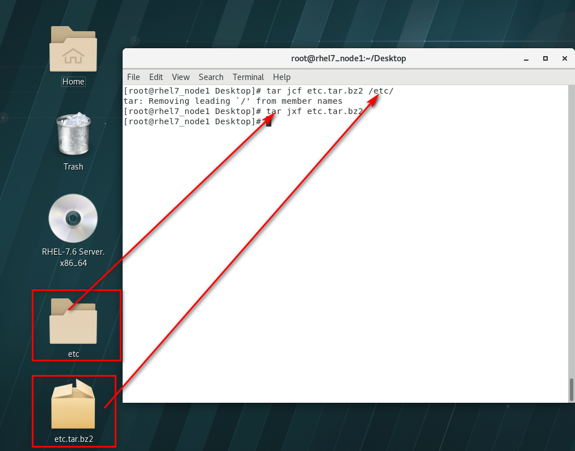Screen dimensions: 575x451
Task: Click the 'Trash' icon label
Action: [x=73, y=167]
